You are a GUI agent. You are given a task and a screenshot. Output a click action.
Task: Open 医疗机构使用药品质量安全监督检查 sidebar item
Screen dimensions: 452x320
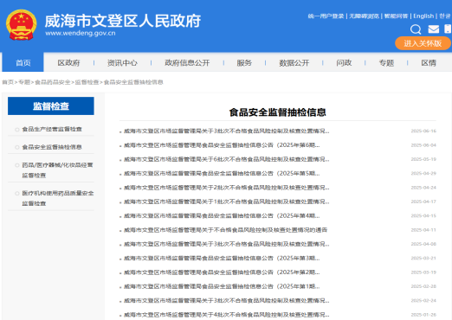tap(58, 198)
